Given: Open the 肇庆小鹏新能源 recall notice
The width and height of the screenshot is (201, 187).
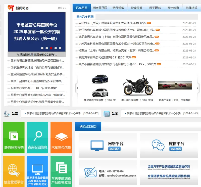Looking at the screenshot, I should click(117, 64).
